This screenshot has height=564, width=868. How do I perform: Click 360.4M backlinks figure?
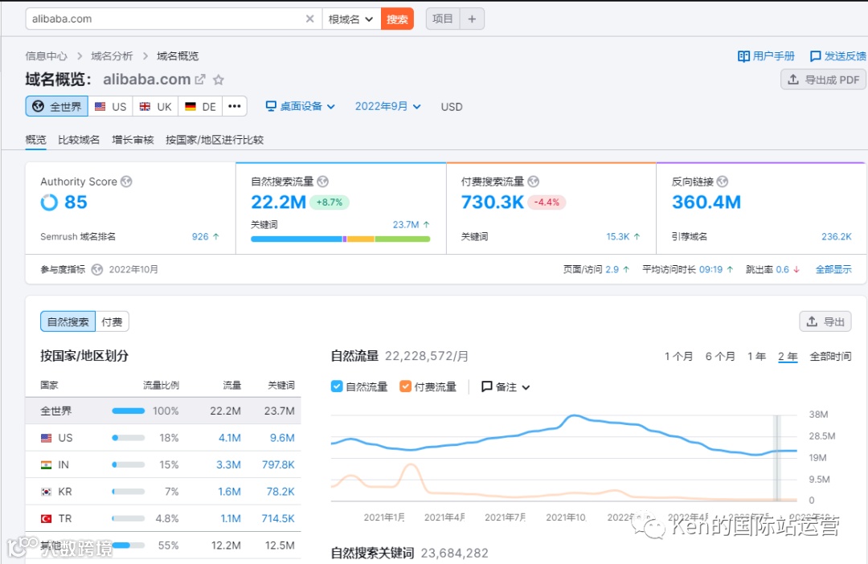(706, 202)
